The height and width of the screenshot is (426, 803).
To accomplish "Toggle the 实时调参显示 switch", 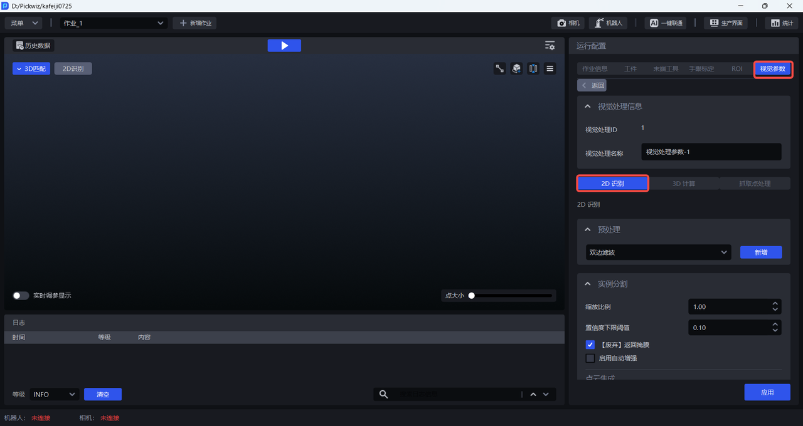I will tap(21, 296).
